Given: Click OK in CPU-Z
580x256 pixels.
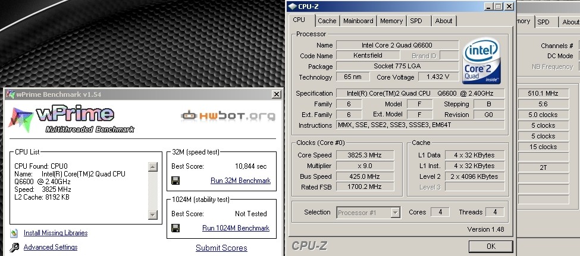Looking at the screenshot, I should coord(491,246).
